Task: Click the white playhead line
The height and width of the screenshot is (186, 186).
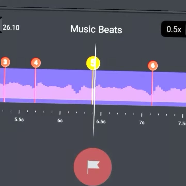Action: pos(95,90)
